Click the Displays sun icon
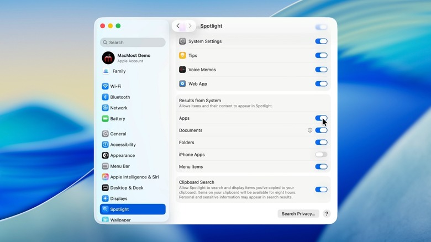The width and height of the screenshot is (431, 242). (x=105, y=198)
